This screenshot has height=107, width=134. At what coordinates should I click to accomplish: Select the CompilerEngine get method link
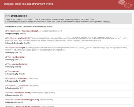click(x=24, y=47)
